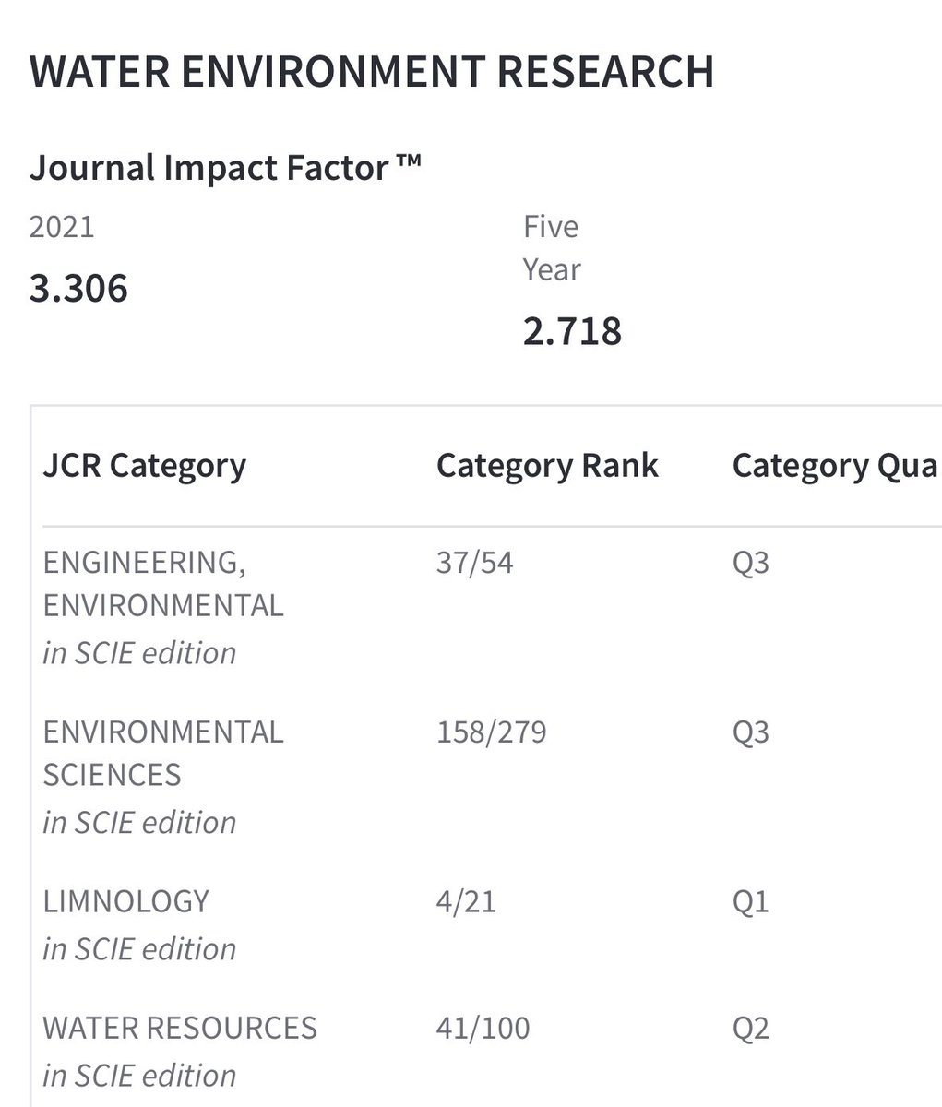The width and height of the screenshot is (942, 1107).
Task: Open the ENGINEERING, ENVIRONMENTAL category
Action: (x=163, y=584)
